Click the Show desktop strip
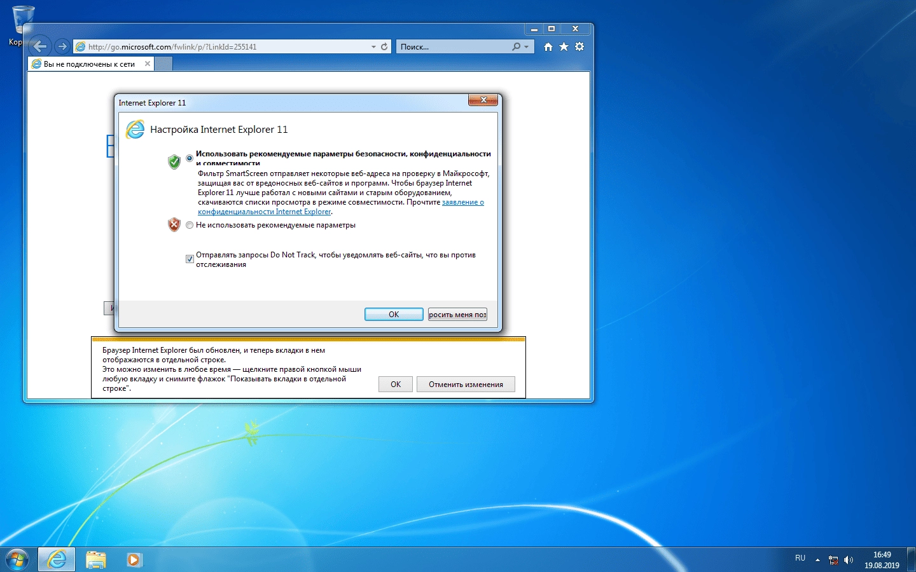The image size is (916, 572). point(911,559)
